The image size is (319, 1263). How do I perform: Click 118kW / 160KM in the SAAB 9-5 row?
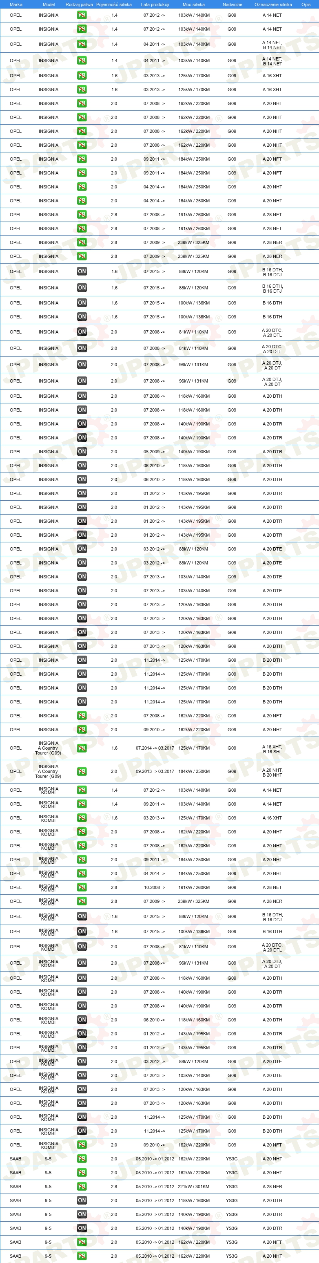point(194,1200)
